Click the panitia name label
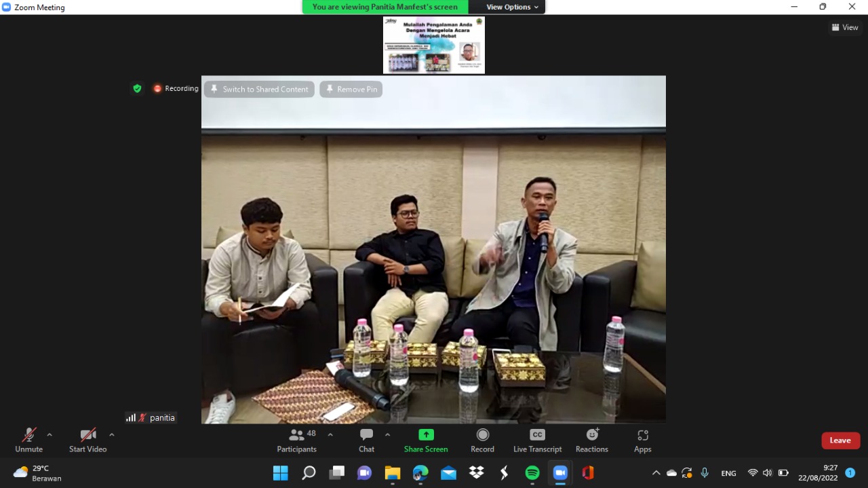 [x=162, y=417]
